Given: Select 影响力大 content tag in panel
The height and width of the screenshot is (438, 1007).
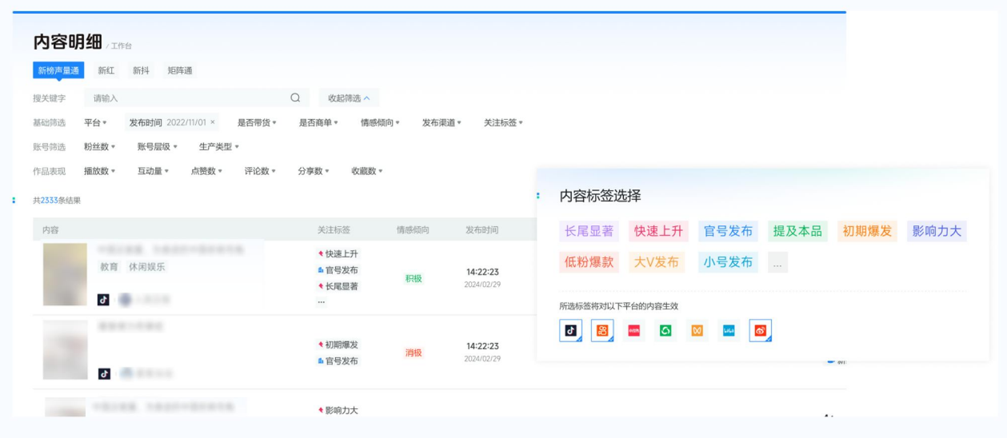Looking at the screenshot, I should (937, 231).
